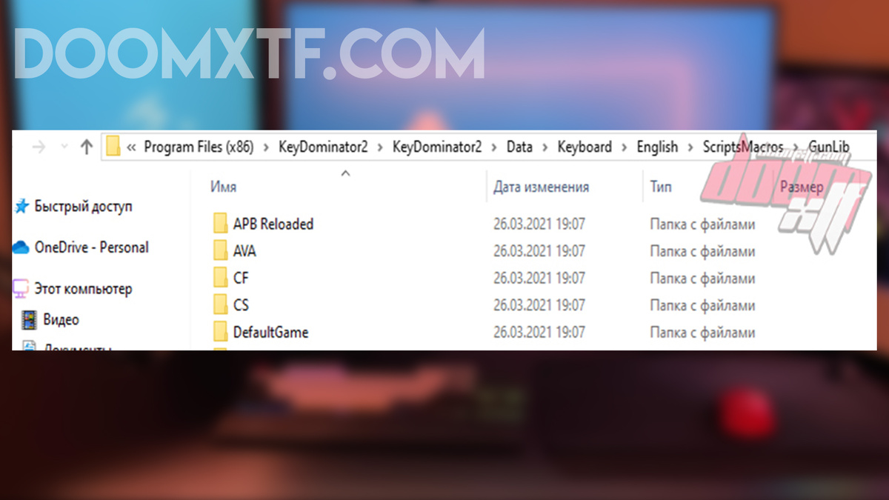889x500 pixels.
Task: Select GunLib breadcrumb
Action: tap(829, 147)
